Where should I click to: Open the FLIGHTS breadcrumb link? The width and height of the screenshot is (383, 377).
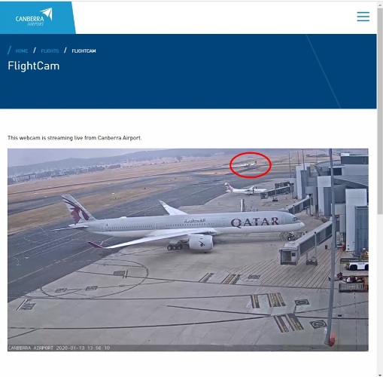pos(50,51)
